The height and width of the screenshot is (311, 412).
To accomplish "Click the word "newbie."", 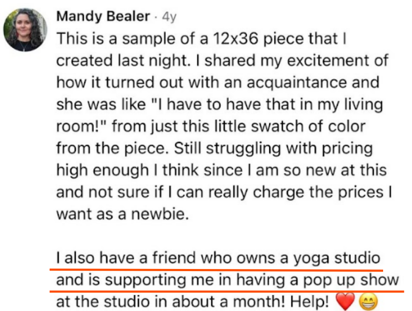I will coord(160,214).
